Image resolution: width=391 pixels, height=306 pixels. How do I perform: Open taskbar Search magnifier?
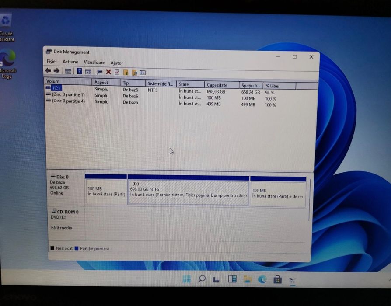[202, 278]
